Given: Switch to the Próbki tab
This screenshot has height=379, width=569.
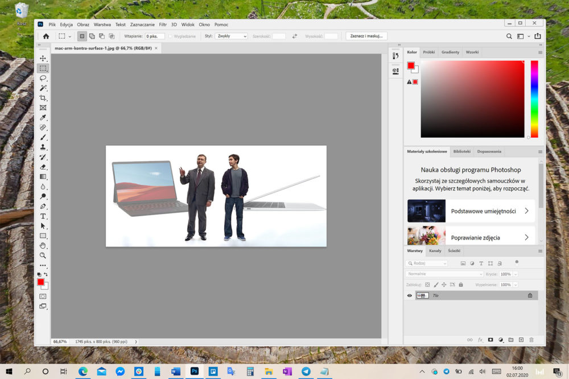Looking at the screenshot, I should pos(428,52).
